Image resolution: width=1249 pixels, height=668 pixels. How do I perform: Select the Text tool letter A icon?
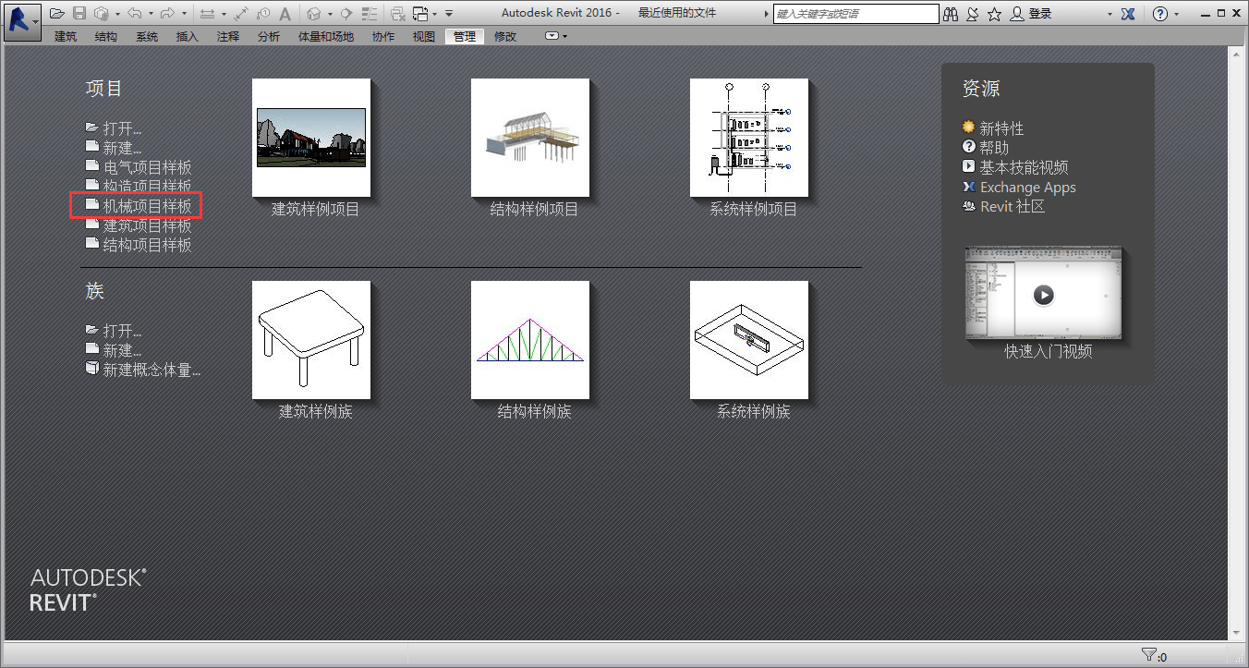[285, 14]
